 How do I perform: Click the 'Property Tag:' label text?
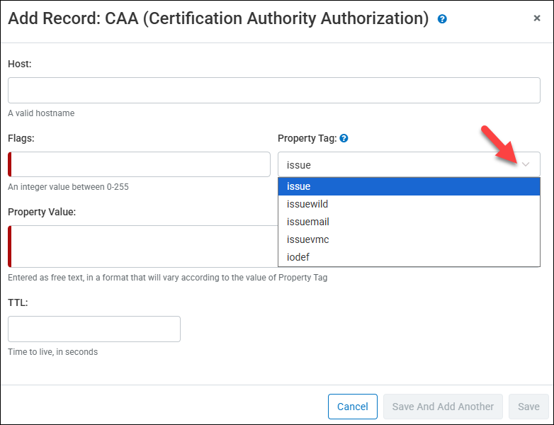[x=307, y=138]
